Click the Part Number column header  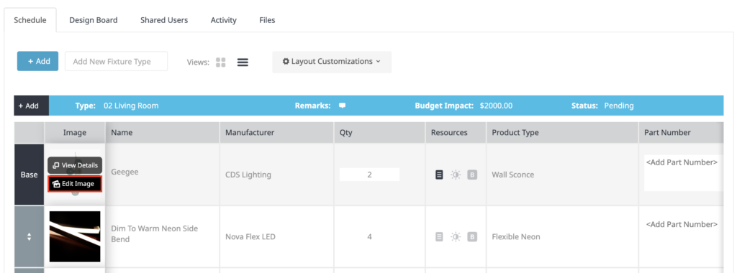(681, 133)
